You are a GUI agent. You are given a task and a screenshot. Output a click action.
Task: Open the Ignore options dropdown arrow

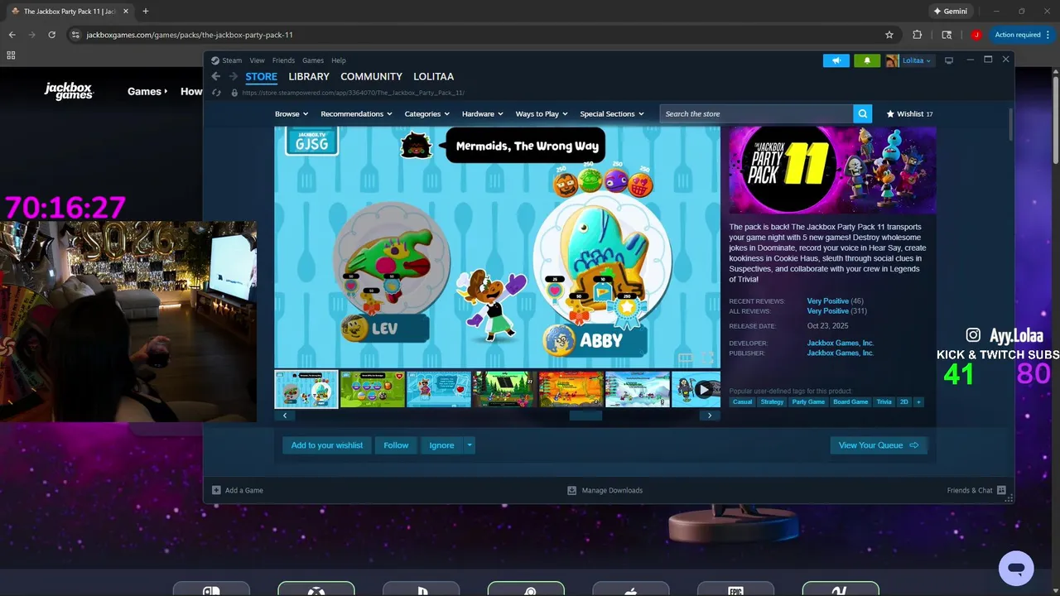[x=470, y=445]
